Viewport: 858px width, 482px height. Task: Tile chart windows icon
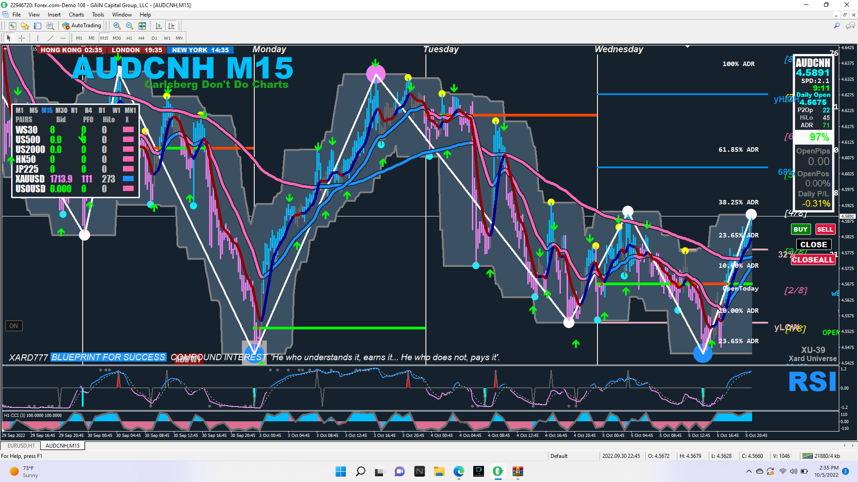click(x=142, y=26)
